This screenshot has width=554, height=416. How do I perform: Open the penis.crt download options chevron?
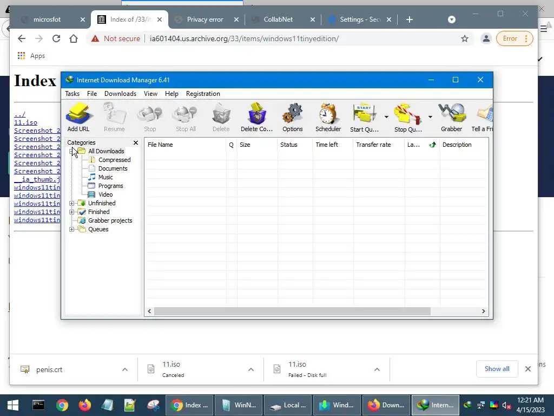click(125, 369)
